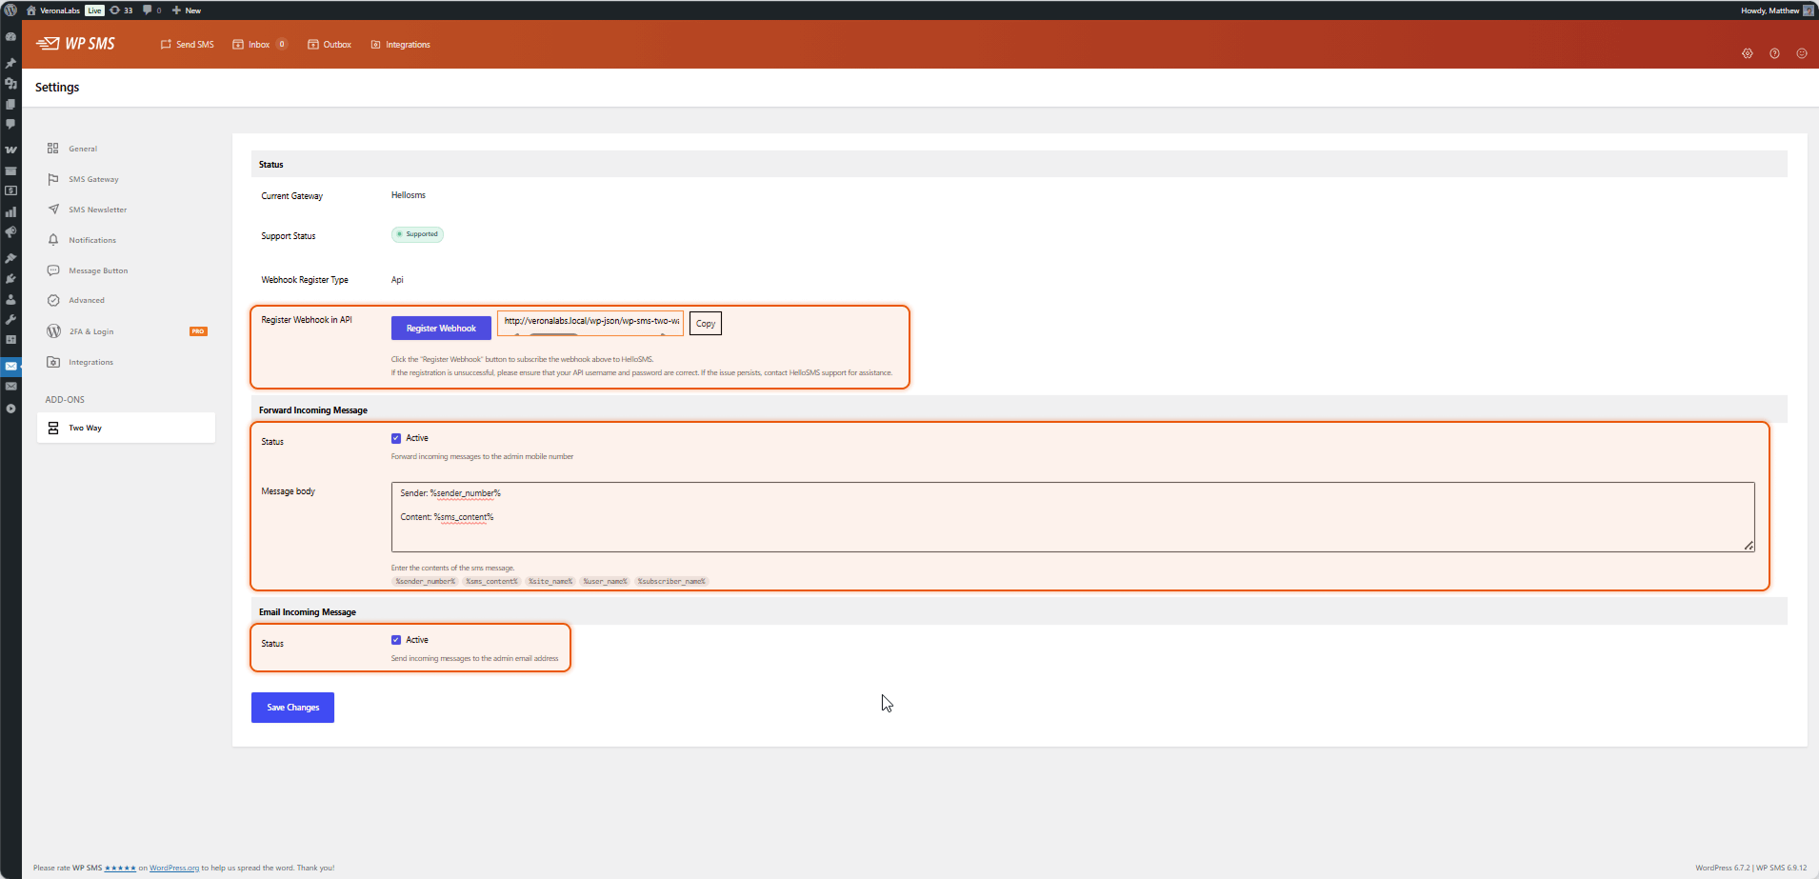
Task: Click the help question mark icon
Action: pyautogui.click(x=1774, y=53)
